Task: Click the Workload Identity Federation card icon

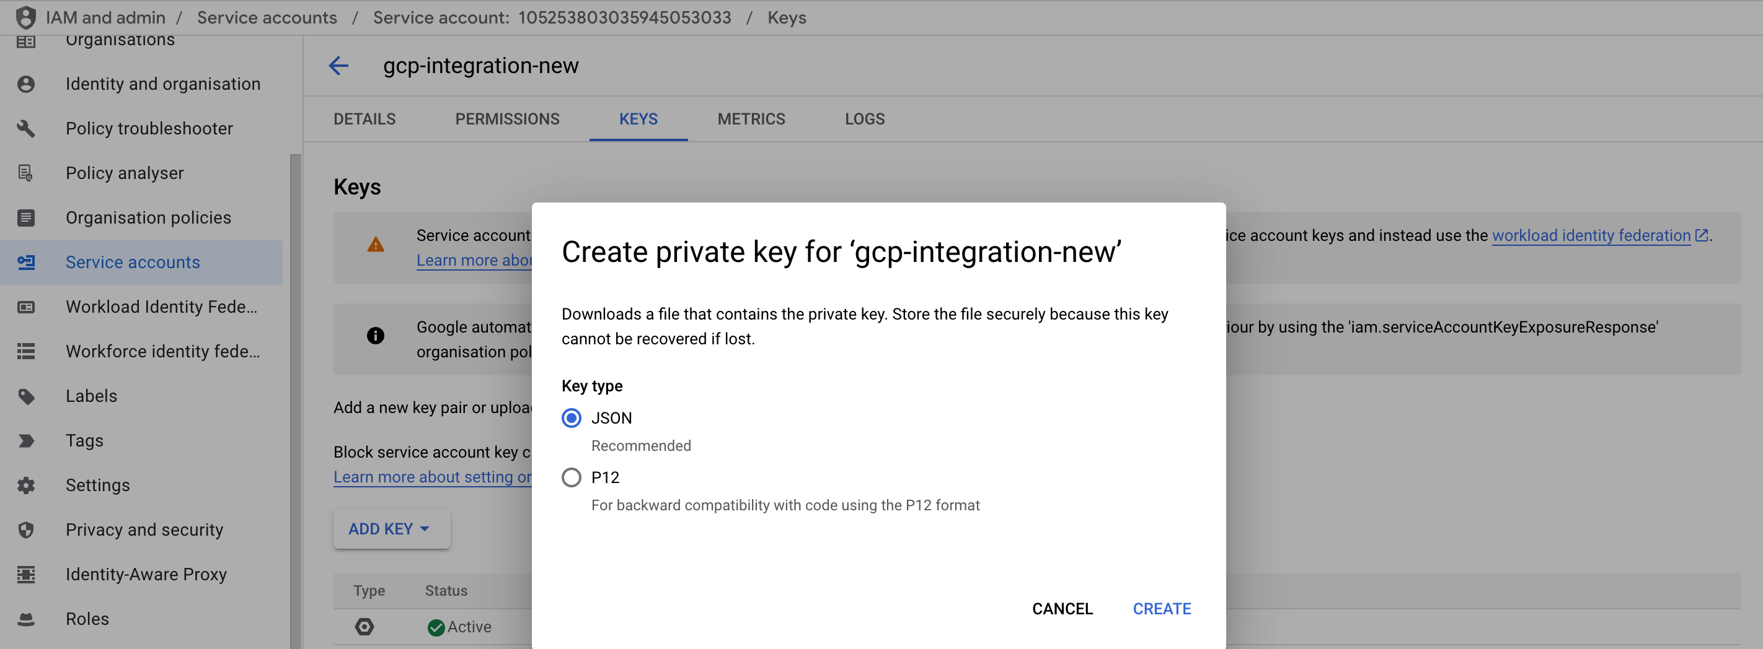Action: point(26,307)
